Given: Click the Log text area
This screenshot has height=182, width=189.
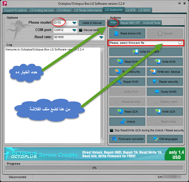Looking at the screenshot, I should [x=52, y=95].
